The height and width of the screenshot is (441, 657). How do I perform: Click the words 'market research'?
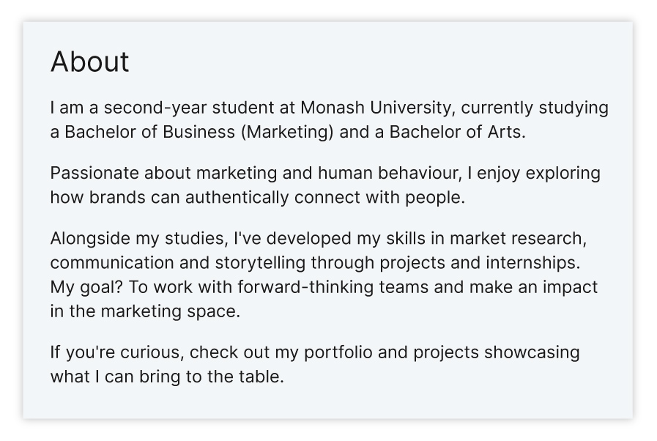(x=516, y=238)
